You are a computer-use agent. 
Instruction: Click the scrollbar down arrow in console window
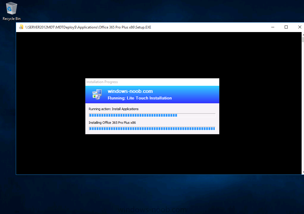303,172
